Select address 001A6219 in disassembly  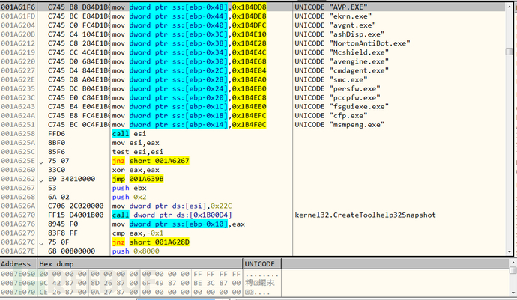click(18, 52)
